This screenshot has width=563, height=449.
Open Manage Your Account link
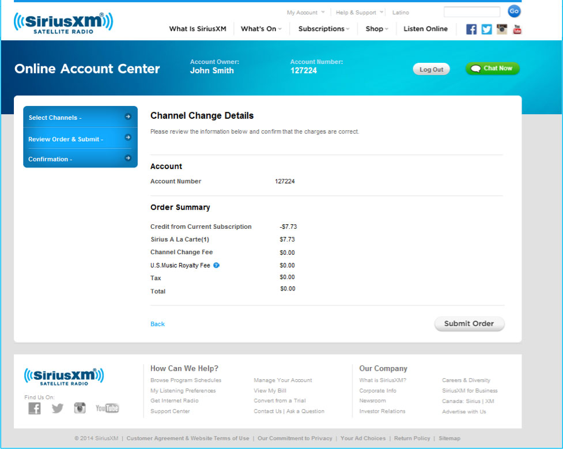click(283, 380)
